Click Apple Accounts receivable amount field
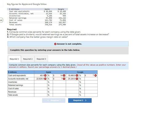 (41, 79)
